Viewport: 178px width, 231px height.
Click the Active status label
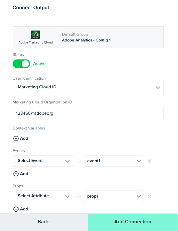point(39,64)
